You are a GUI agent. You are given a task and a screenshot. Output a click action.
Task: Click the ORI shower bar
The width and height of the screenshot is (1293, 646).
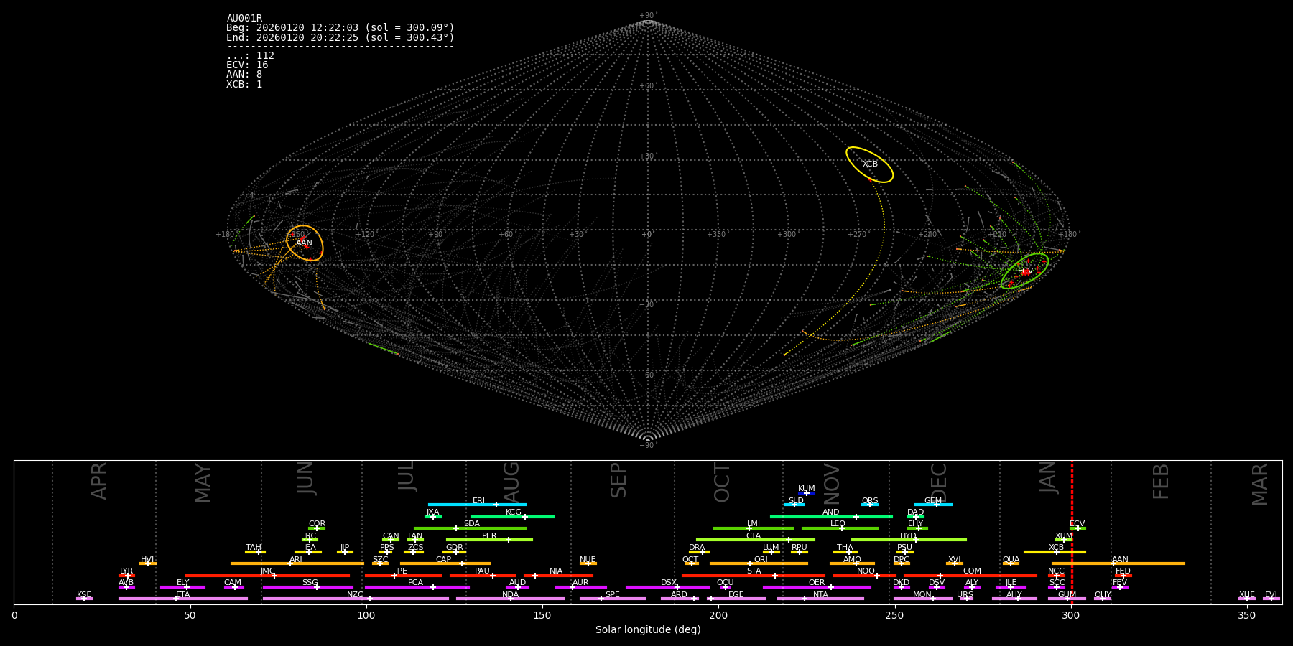759,563
